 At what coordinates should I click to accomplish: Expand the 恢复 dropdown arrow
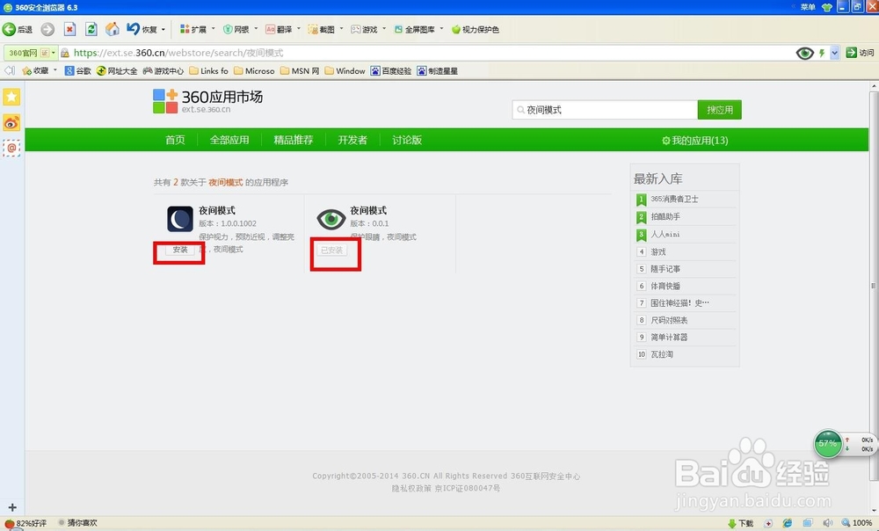coord(163,29)
